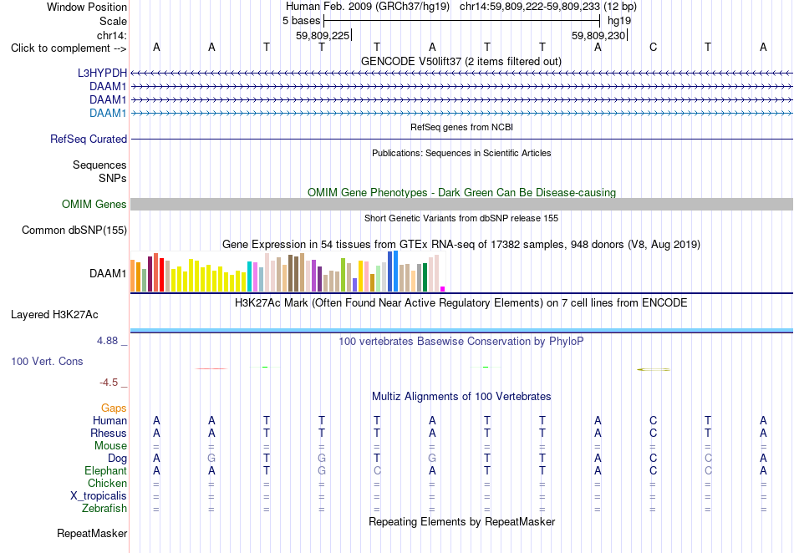
Task: Click 'Multiz Alignments of 100 Vertebrates' title
Action: tap(461, 396)
